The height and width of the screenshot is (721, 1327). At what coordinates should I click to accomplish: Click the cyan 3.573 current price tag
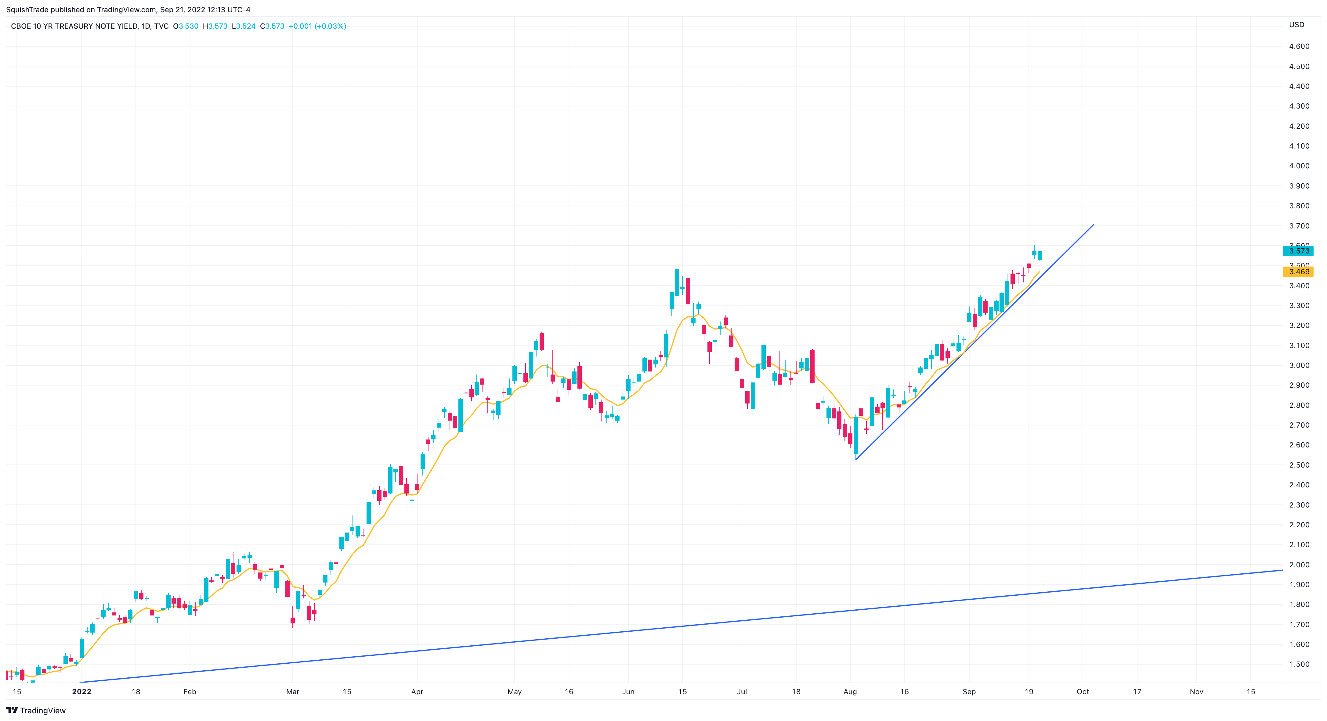click(x=1299, y=251)
